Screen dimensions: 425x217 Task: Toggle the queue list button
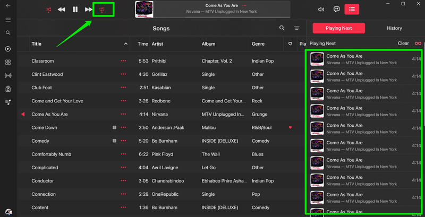pyautogui.click(x=352, y=10)
